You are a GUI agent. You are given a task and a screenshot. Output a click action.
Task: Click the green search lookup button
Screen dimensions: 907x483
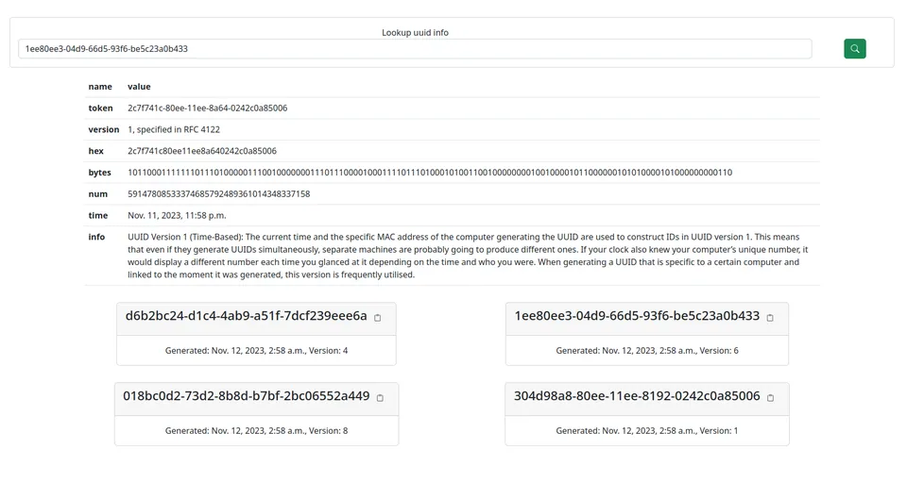[x=854, y=48]
